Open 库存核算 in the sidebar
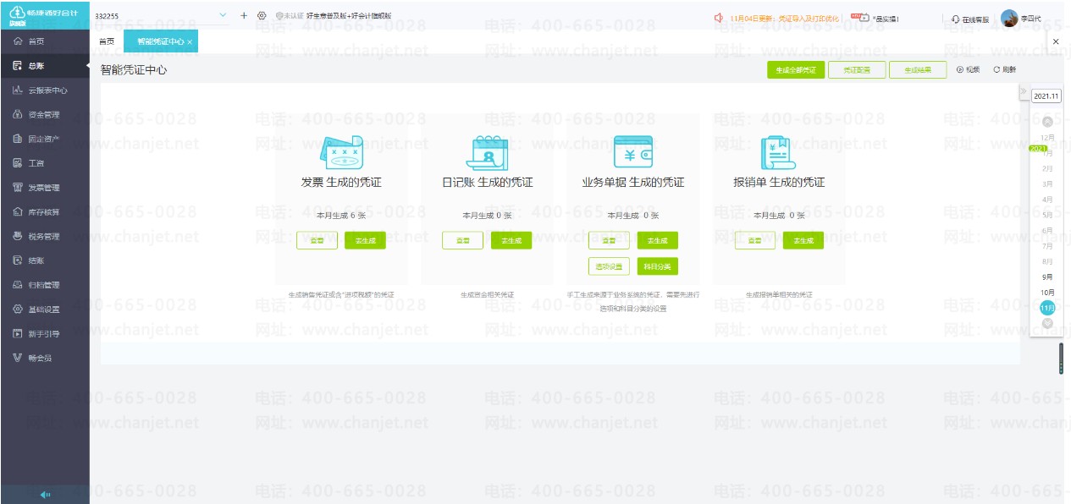 pyautogui.click(x=44, y=212)
